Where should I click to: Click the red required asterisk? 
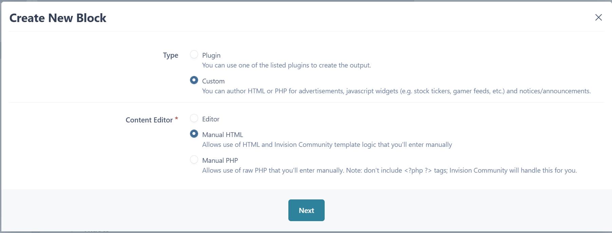tap(176, 119)
